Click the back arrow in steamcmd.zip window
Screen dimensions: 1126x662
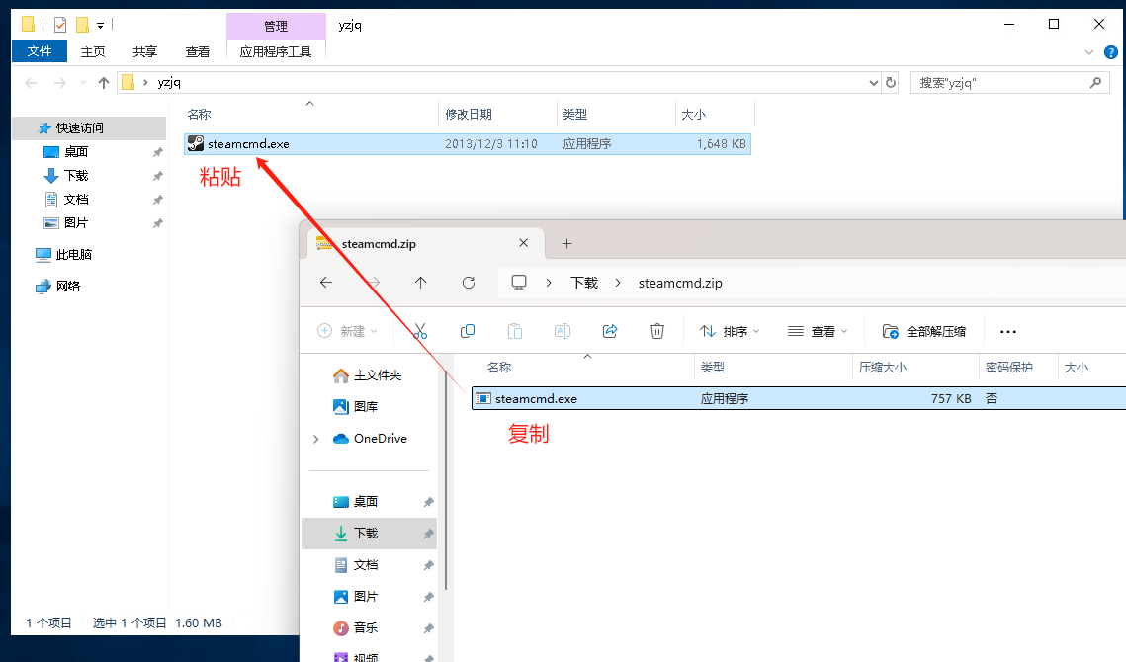[326, 283]
